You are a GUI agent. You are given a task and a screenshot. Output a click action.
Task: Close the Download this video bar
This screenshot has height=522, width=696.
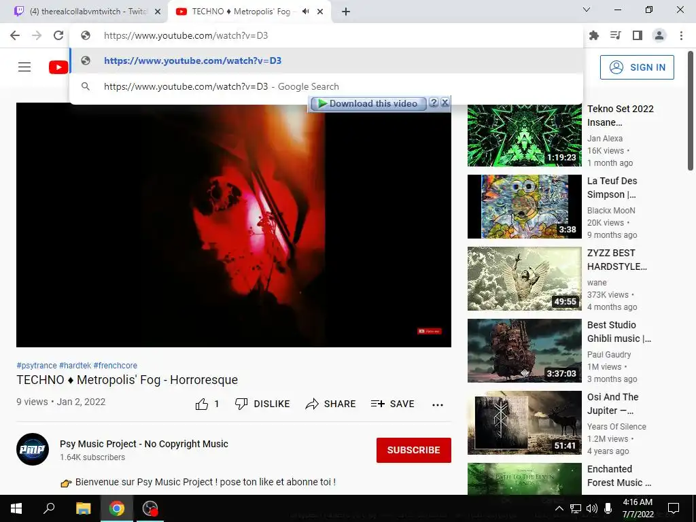445,103
